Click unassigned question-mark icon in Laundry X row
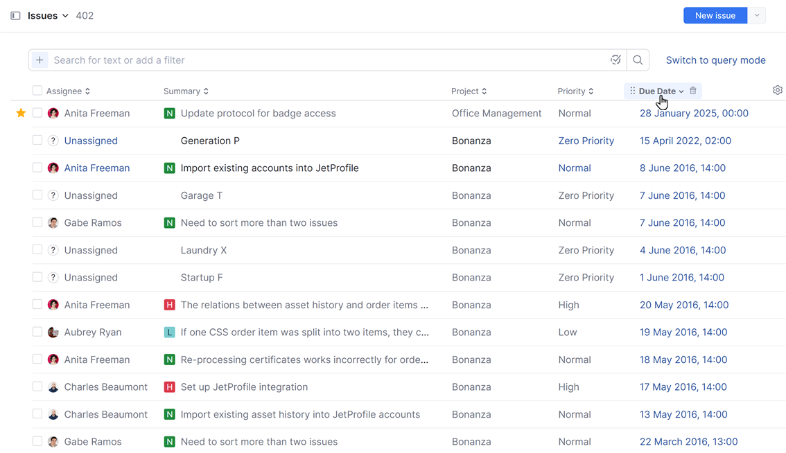Screen dimensions: 786x453 [x=53, y=250]
